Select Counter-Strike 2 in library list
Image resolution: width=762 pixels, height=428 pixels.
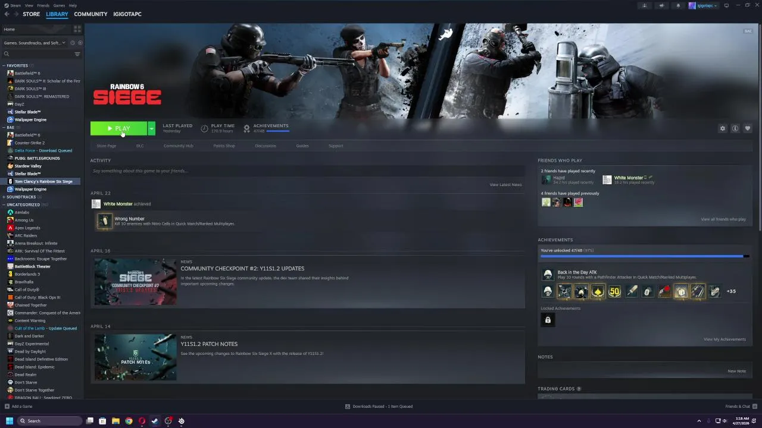click(x=30, y=143)
